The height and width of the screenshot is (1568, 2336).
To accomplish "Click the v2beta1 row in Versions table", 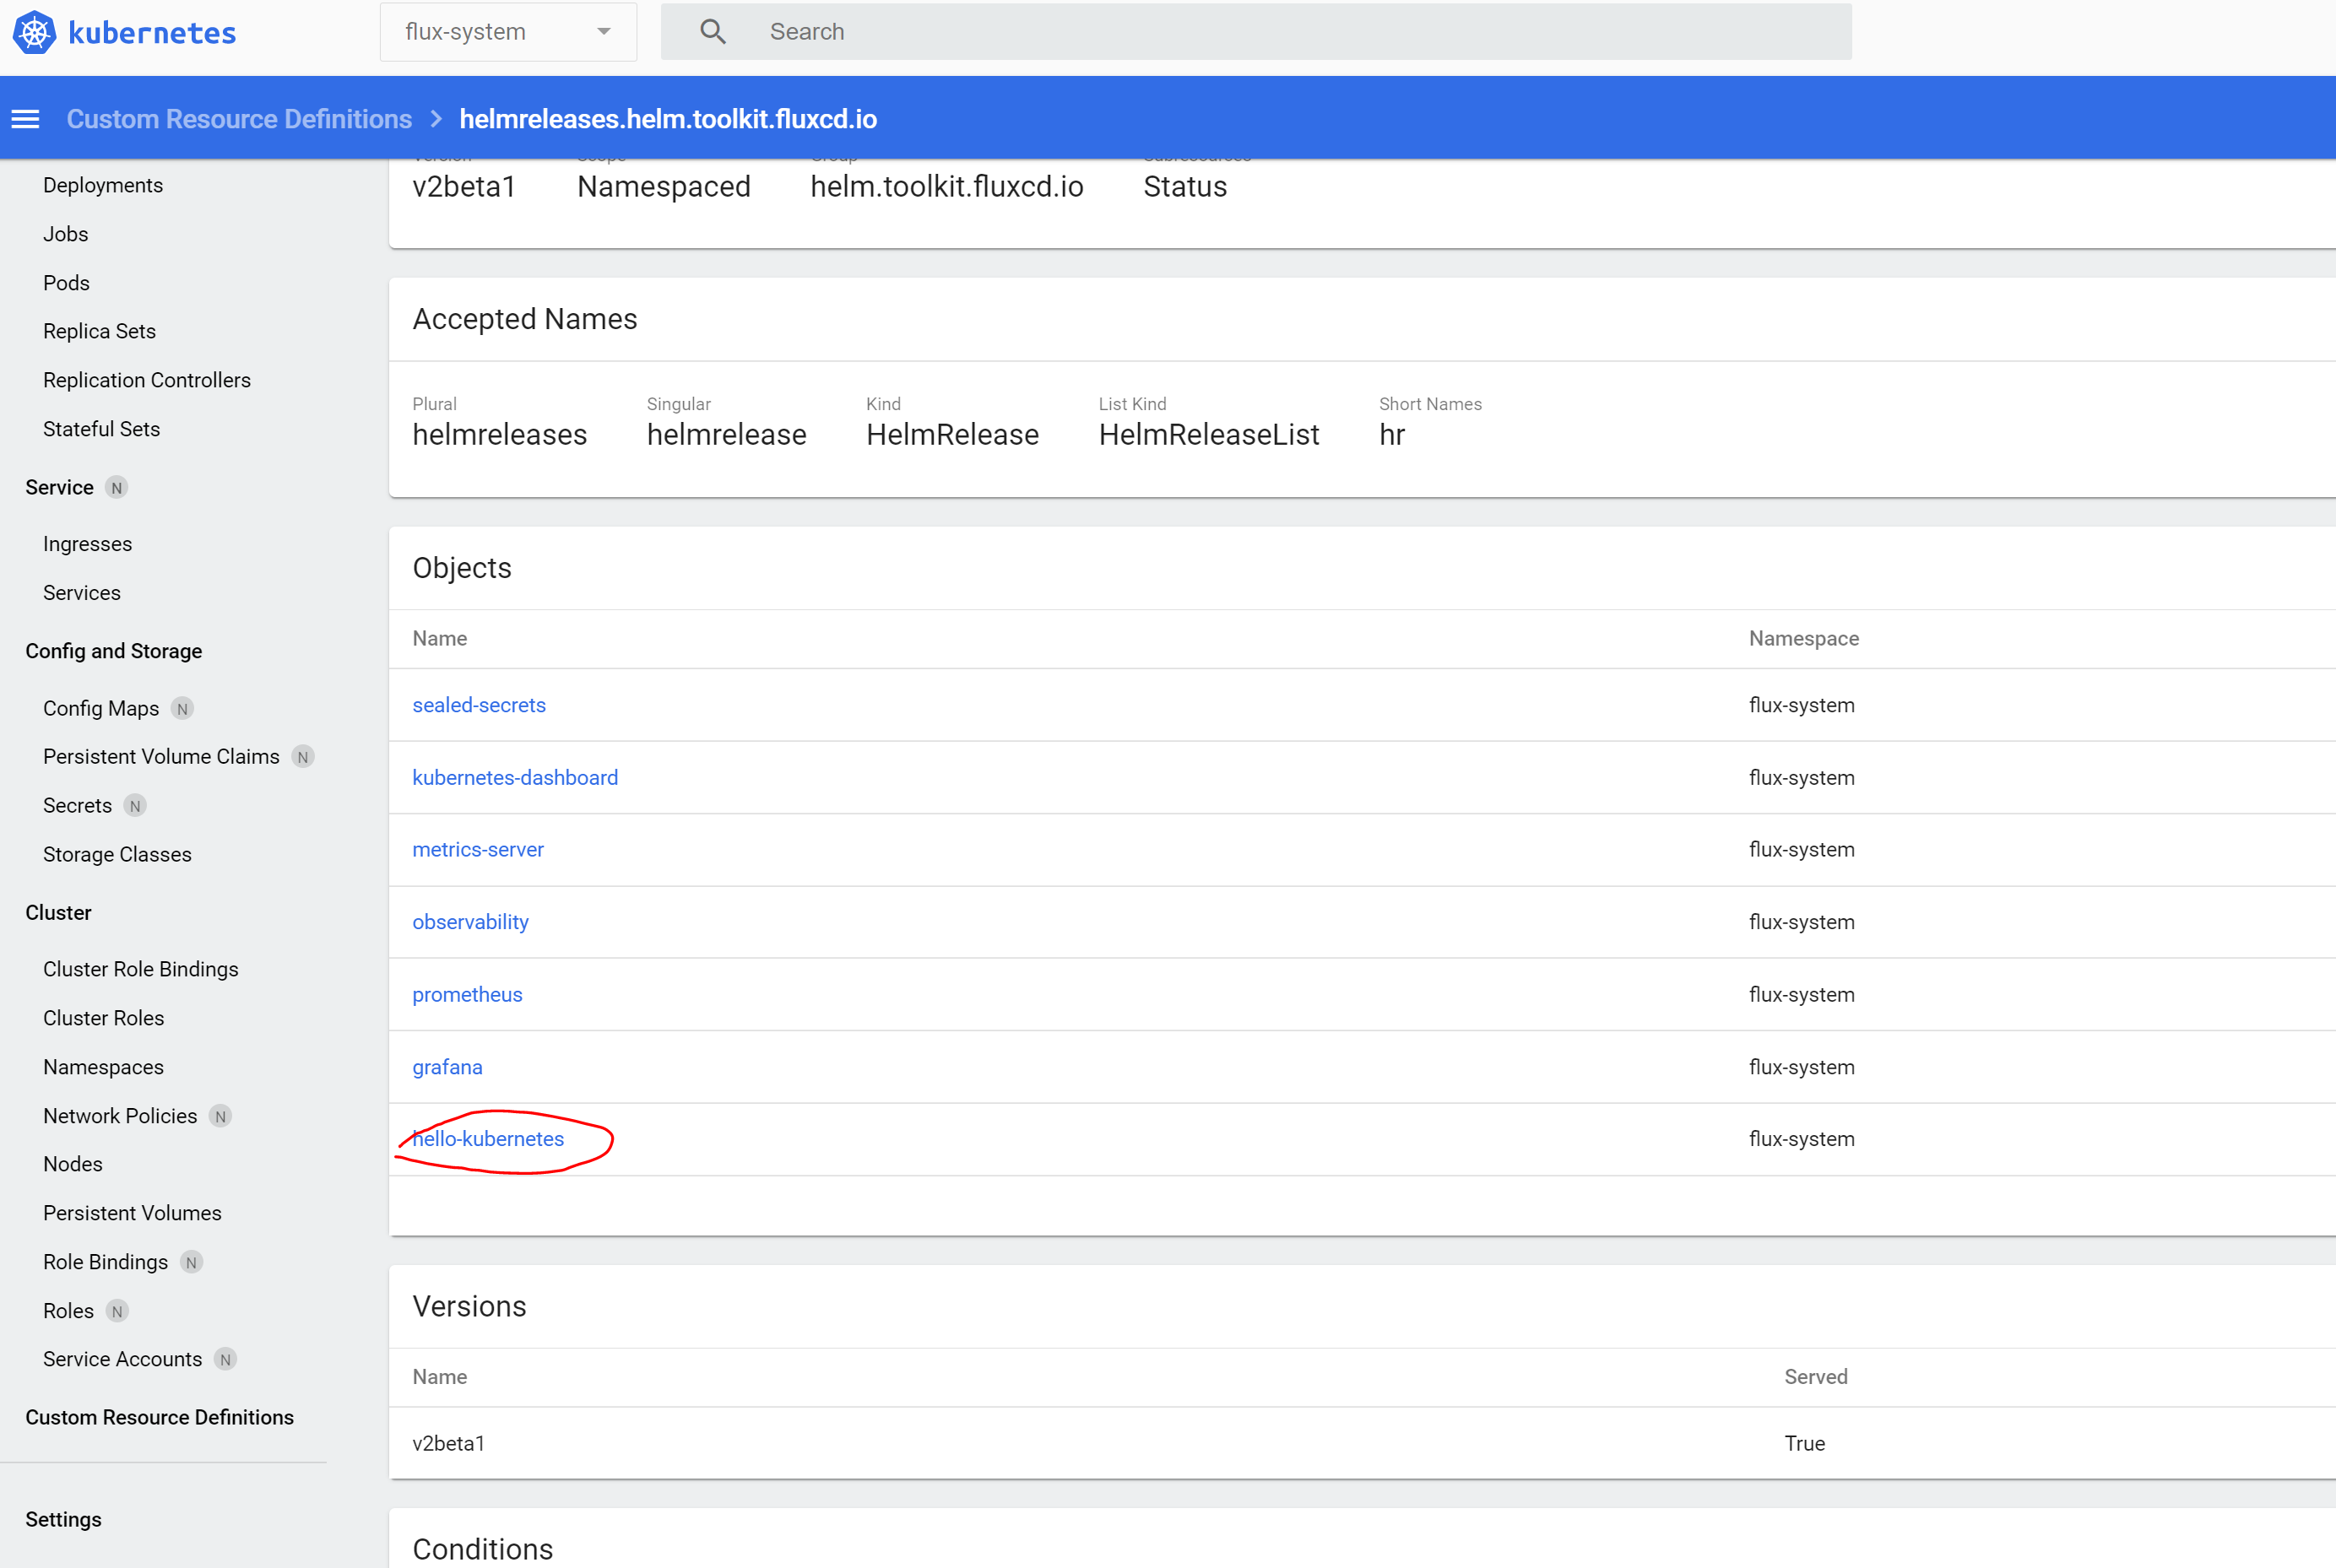I will (x=1363, y=1443).
